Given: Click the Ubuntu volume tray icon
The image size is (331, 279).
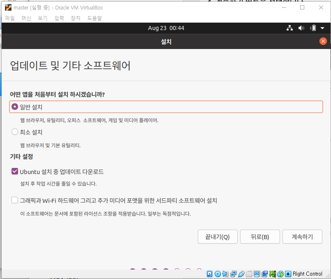Looking at the screenshot, I should click(x=301, y=28).
